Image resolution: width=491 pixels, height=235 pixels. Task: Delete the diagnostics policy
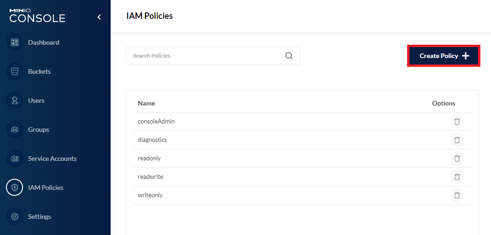click(457, 140)
